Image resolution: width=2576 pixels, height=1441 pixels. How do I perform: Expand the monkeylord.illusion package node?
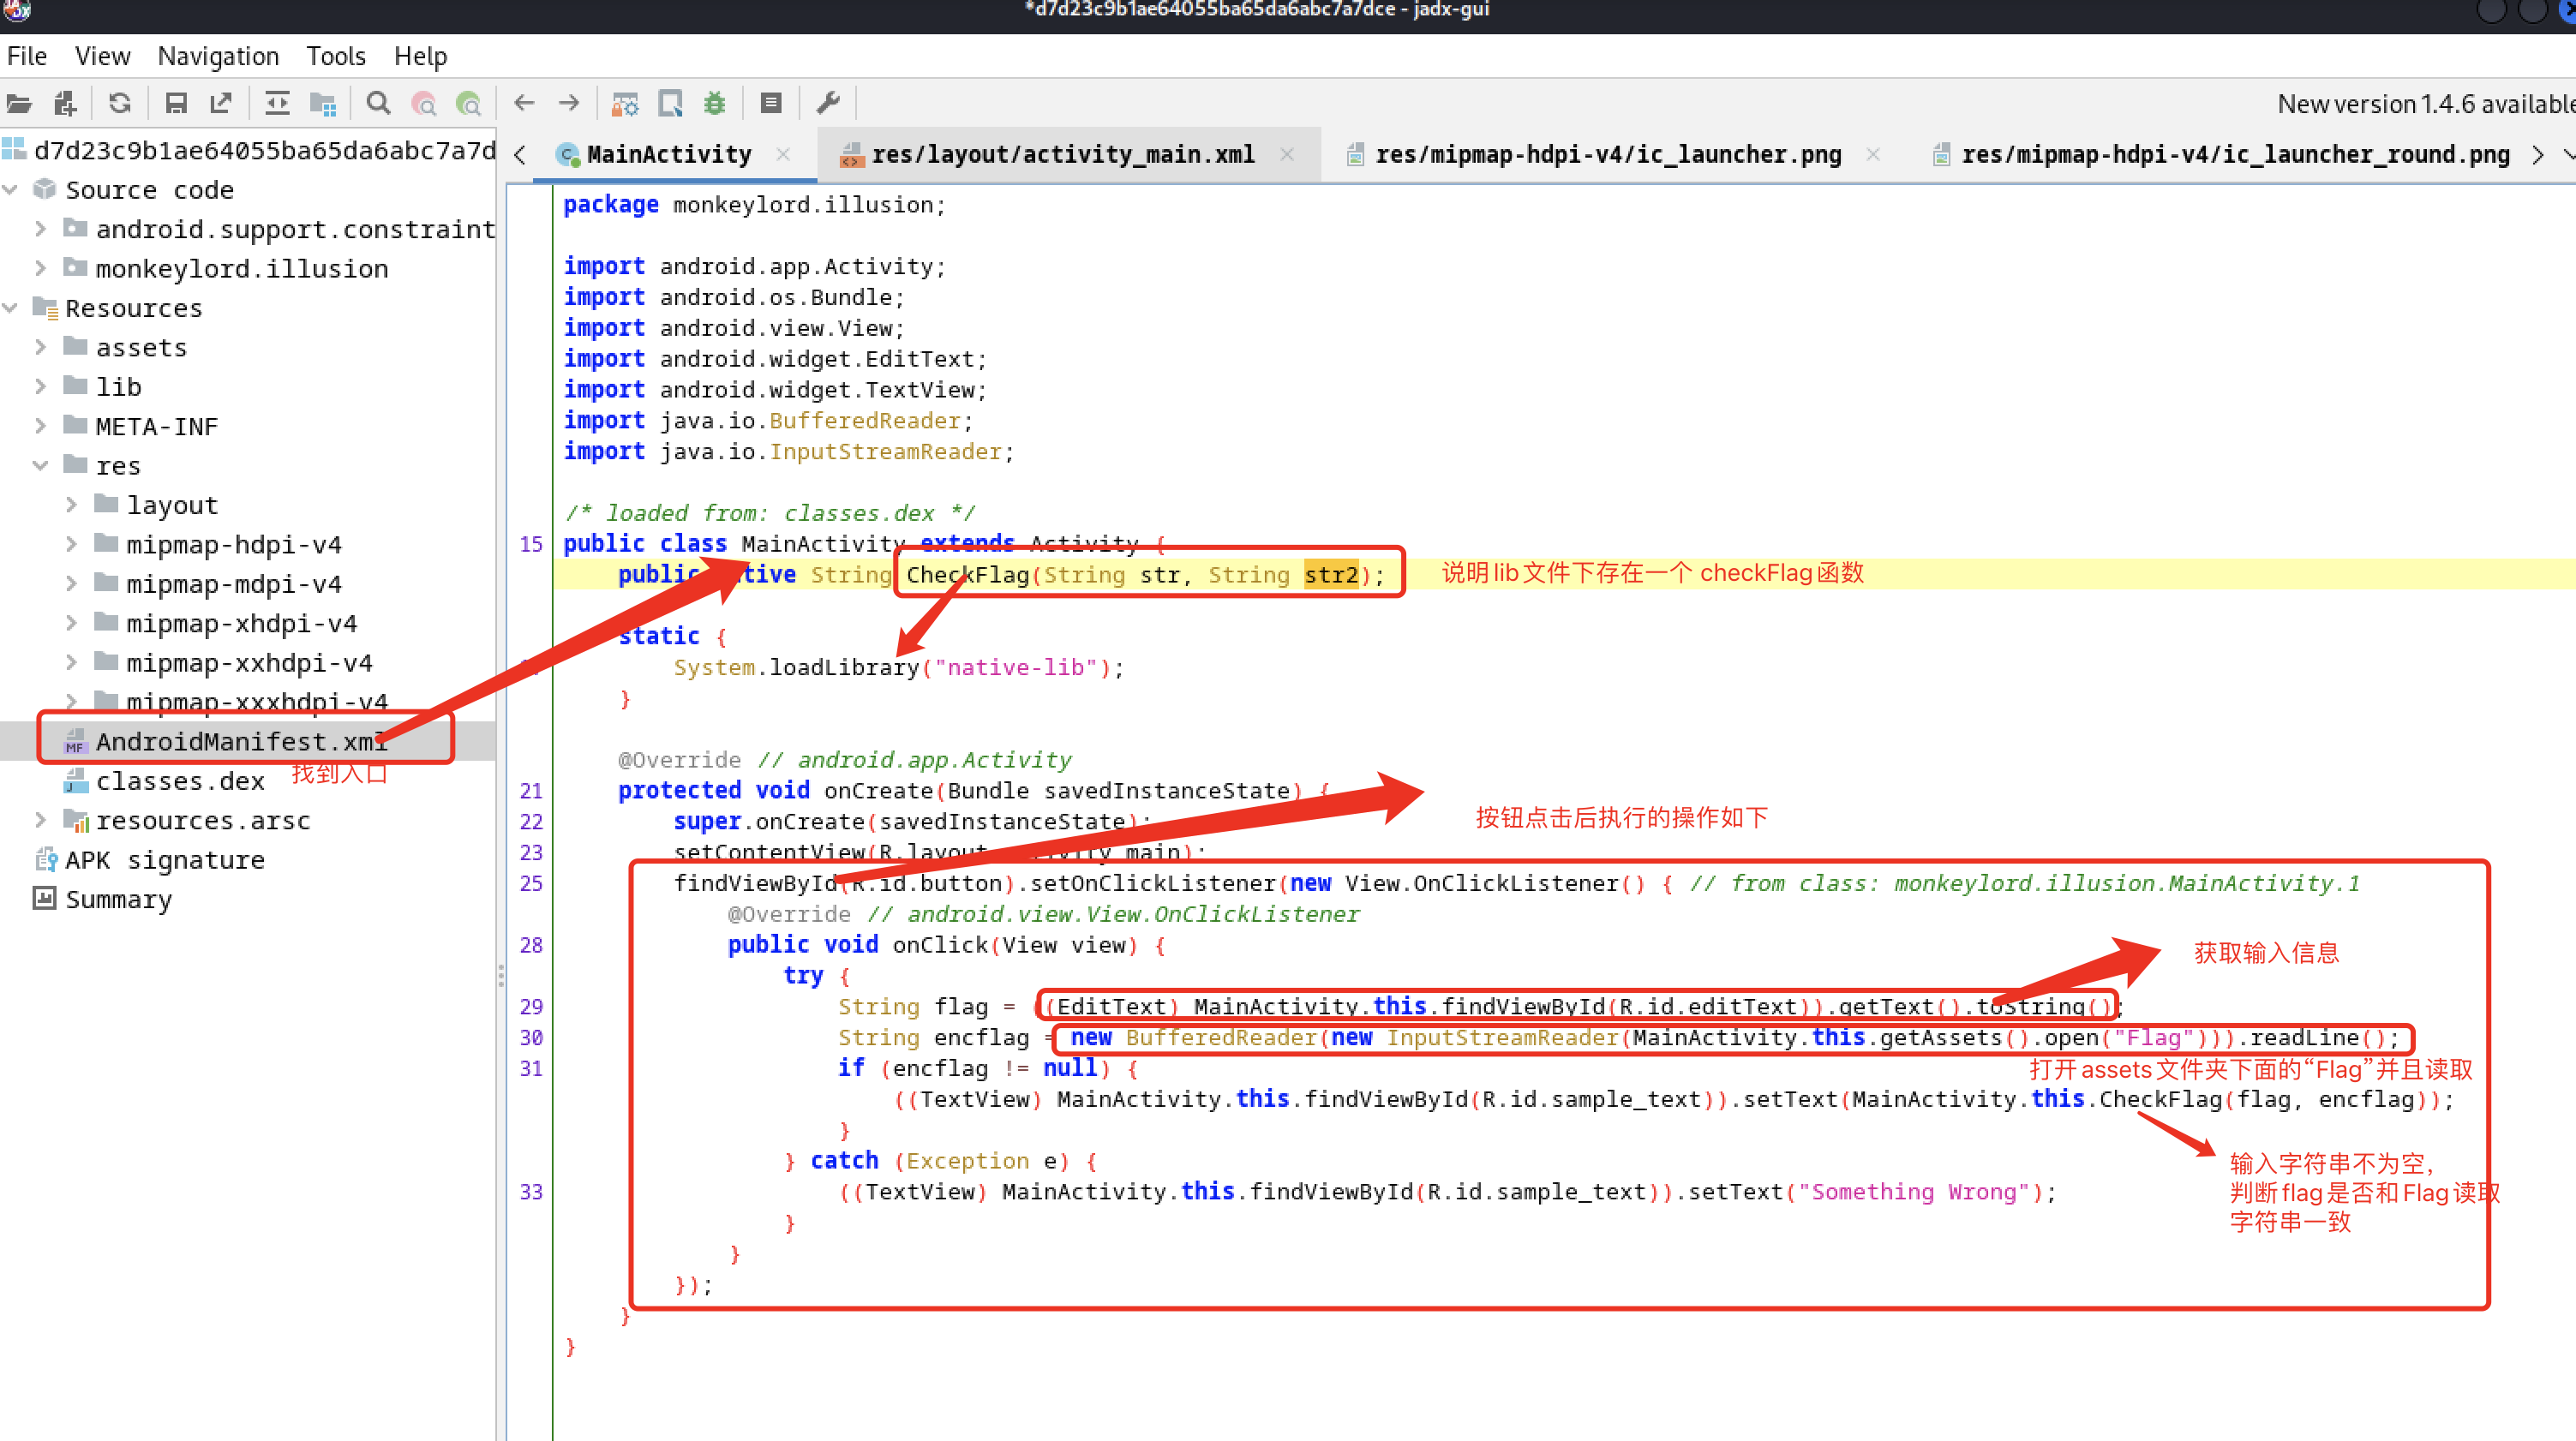[40, 268]
